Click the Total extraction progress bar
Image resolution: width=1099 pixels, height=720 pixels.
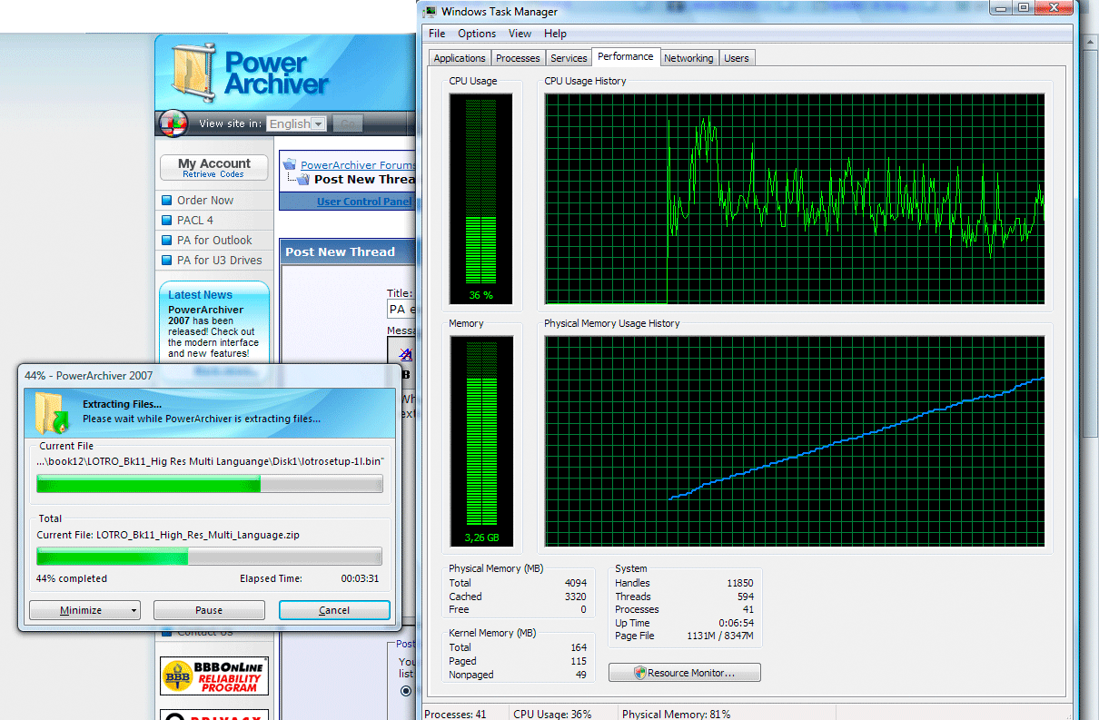[209, 557]
